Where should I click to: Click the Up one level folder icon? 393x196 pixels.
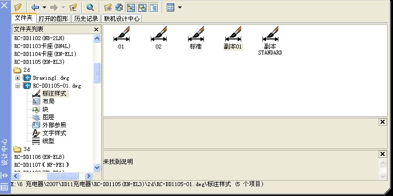73,7
